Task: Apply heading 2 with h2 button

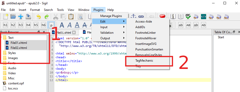Action: click(x=13, y=25)
